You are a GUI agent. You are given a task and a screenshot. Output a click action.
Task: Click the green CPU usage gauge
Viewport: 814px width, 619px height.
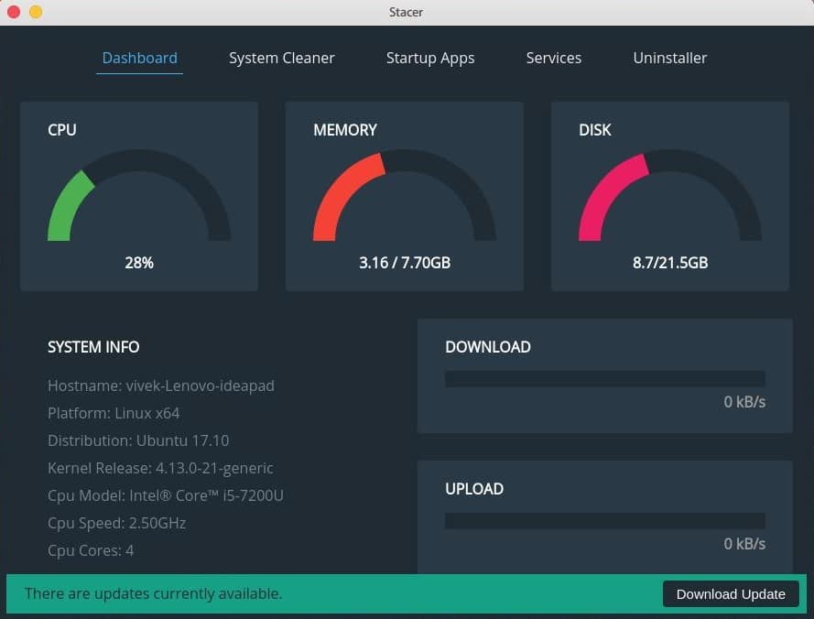[138, 195]
